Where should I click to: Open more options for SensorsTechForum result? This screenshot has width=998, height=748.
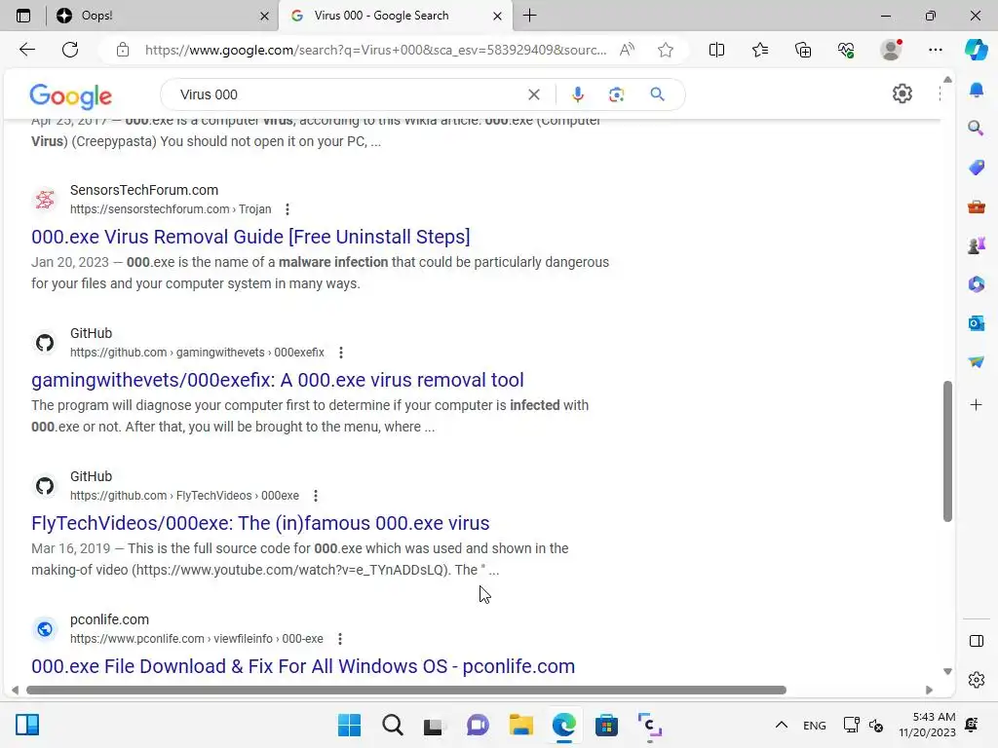[x=288, y=209]
